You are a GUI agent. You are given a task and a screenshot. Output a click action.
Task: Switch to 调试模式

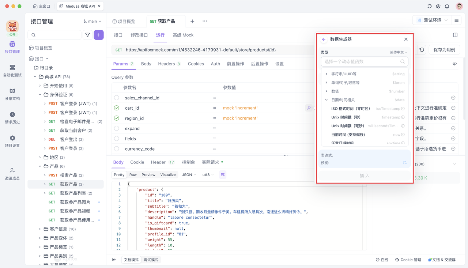151,260
